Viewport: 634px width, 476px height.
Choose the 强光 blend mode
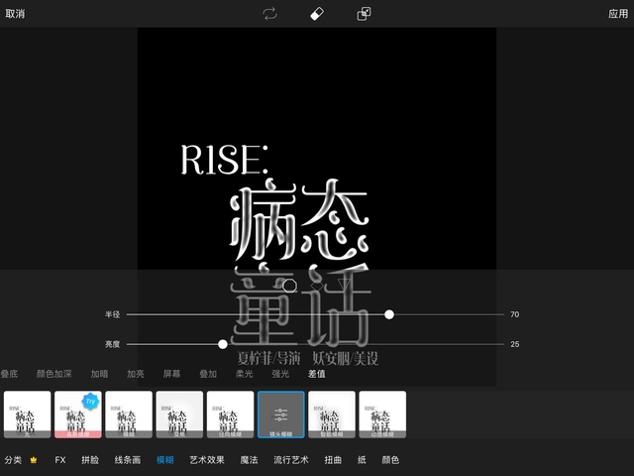[x=280, y=374]
